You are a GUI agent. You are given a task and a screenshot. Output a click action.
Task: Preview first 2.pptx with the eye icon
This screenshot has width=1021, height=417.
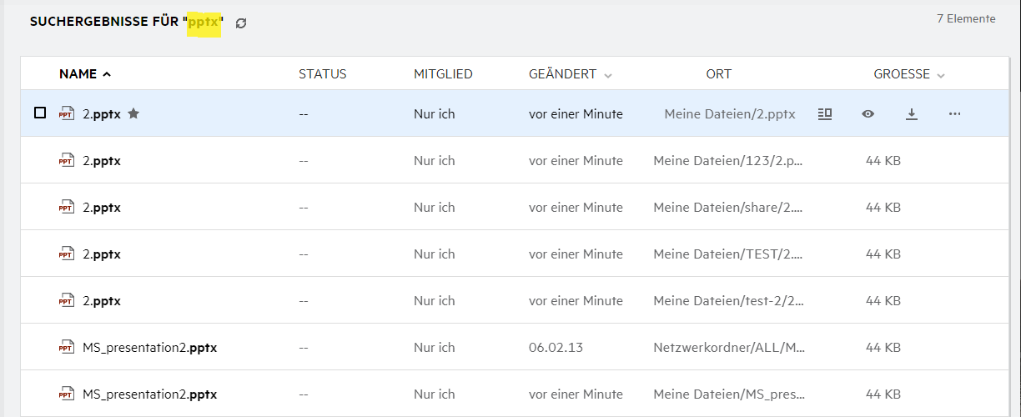click(x=868, y=113)
